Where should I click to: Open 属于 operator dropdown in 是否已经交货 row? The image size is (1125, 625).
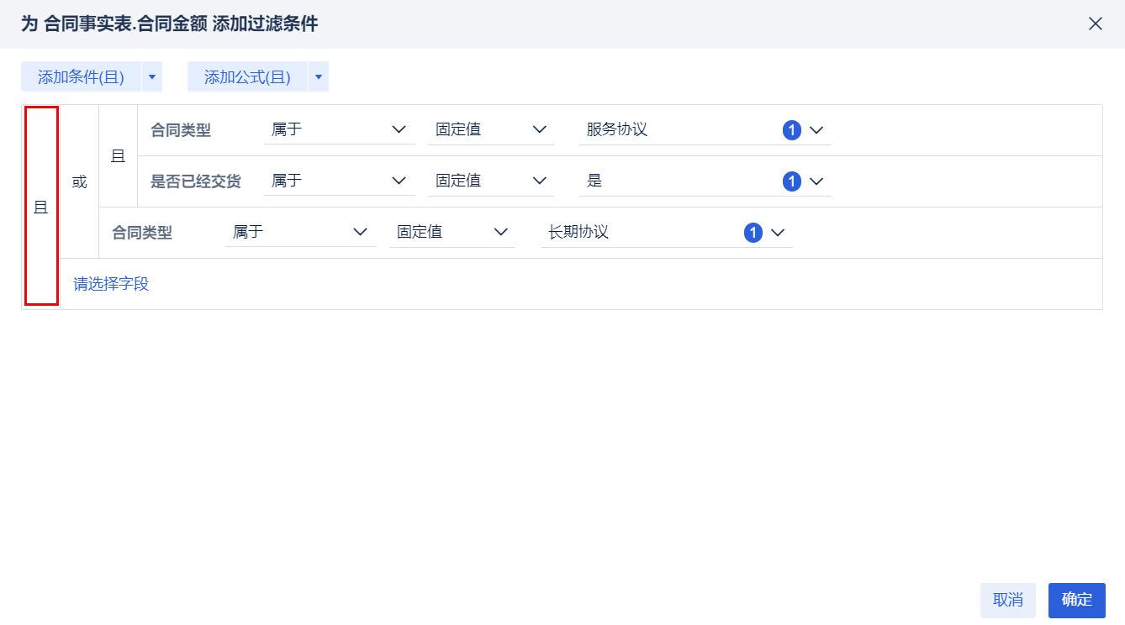click(x=339, y=181)
